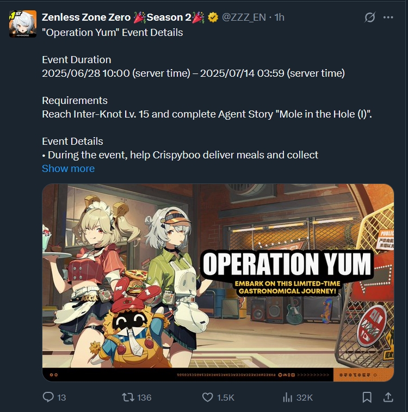Repost this tweet using the retweet icon

click(128, 397)
